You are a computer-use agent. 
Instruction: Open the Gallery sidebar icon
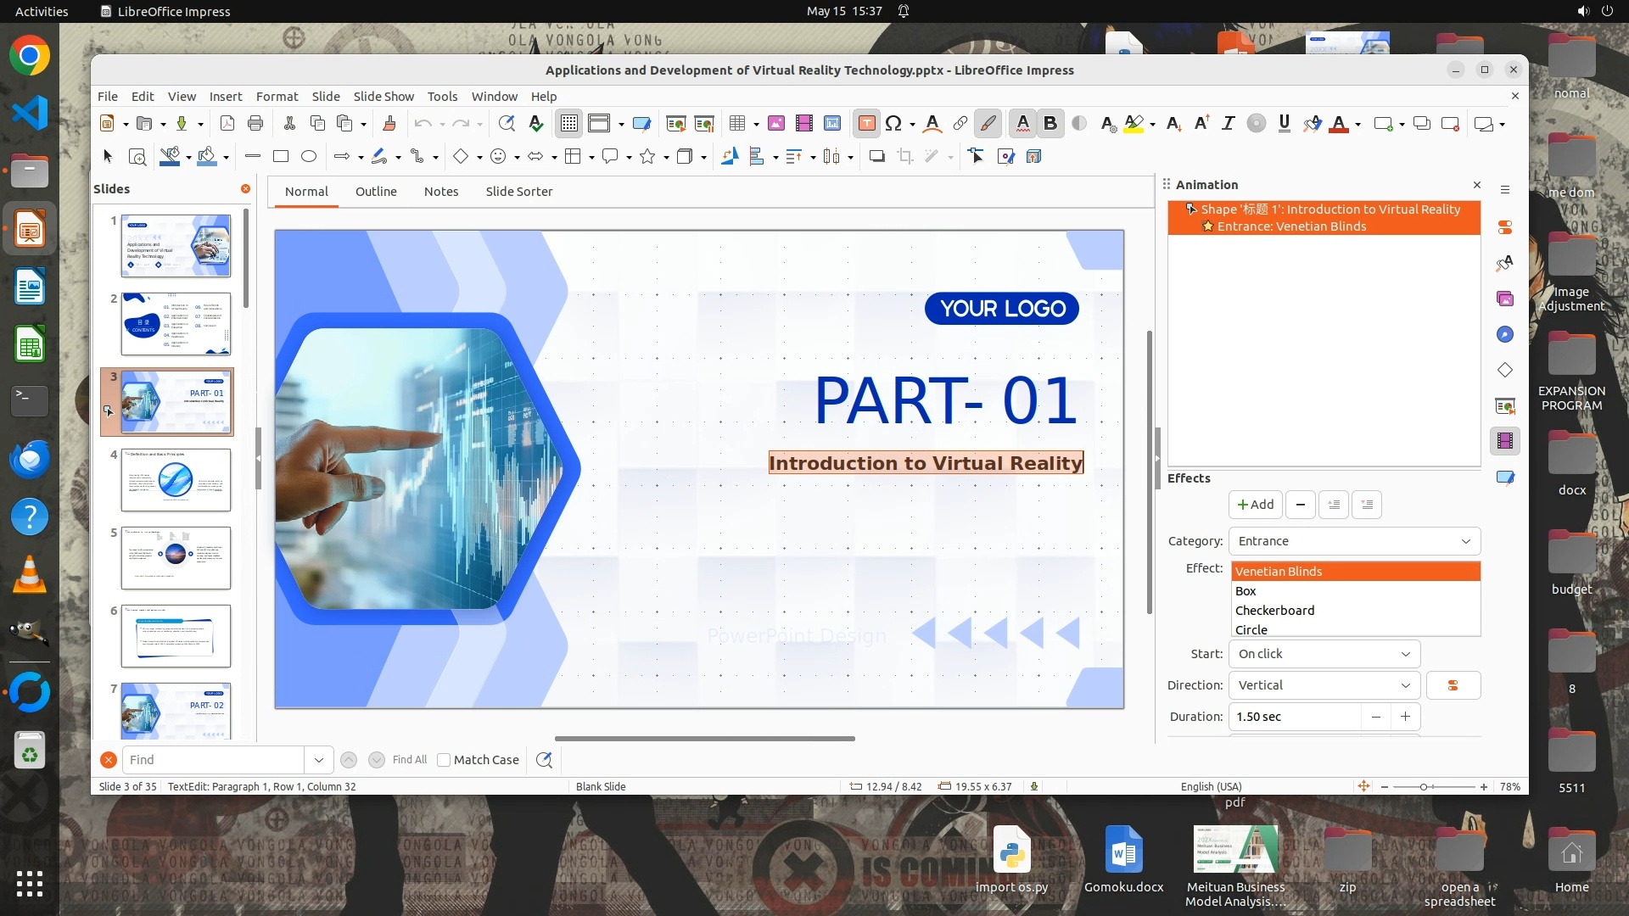point(1505,299)
